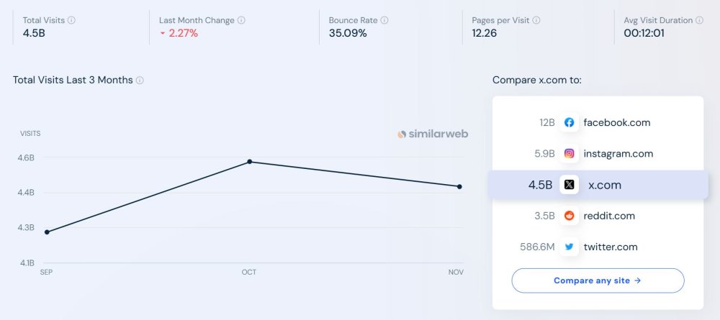Screen dimensions: 720x320
Task: Click the Twitter bird icon
Action: (570, 247)
